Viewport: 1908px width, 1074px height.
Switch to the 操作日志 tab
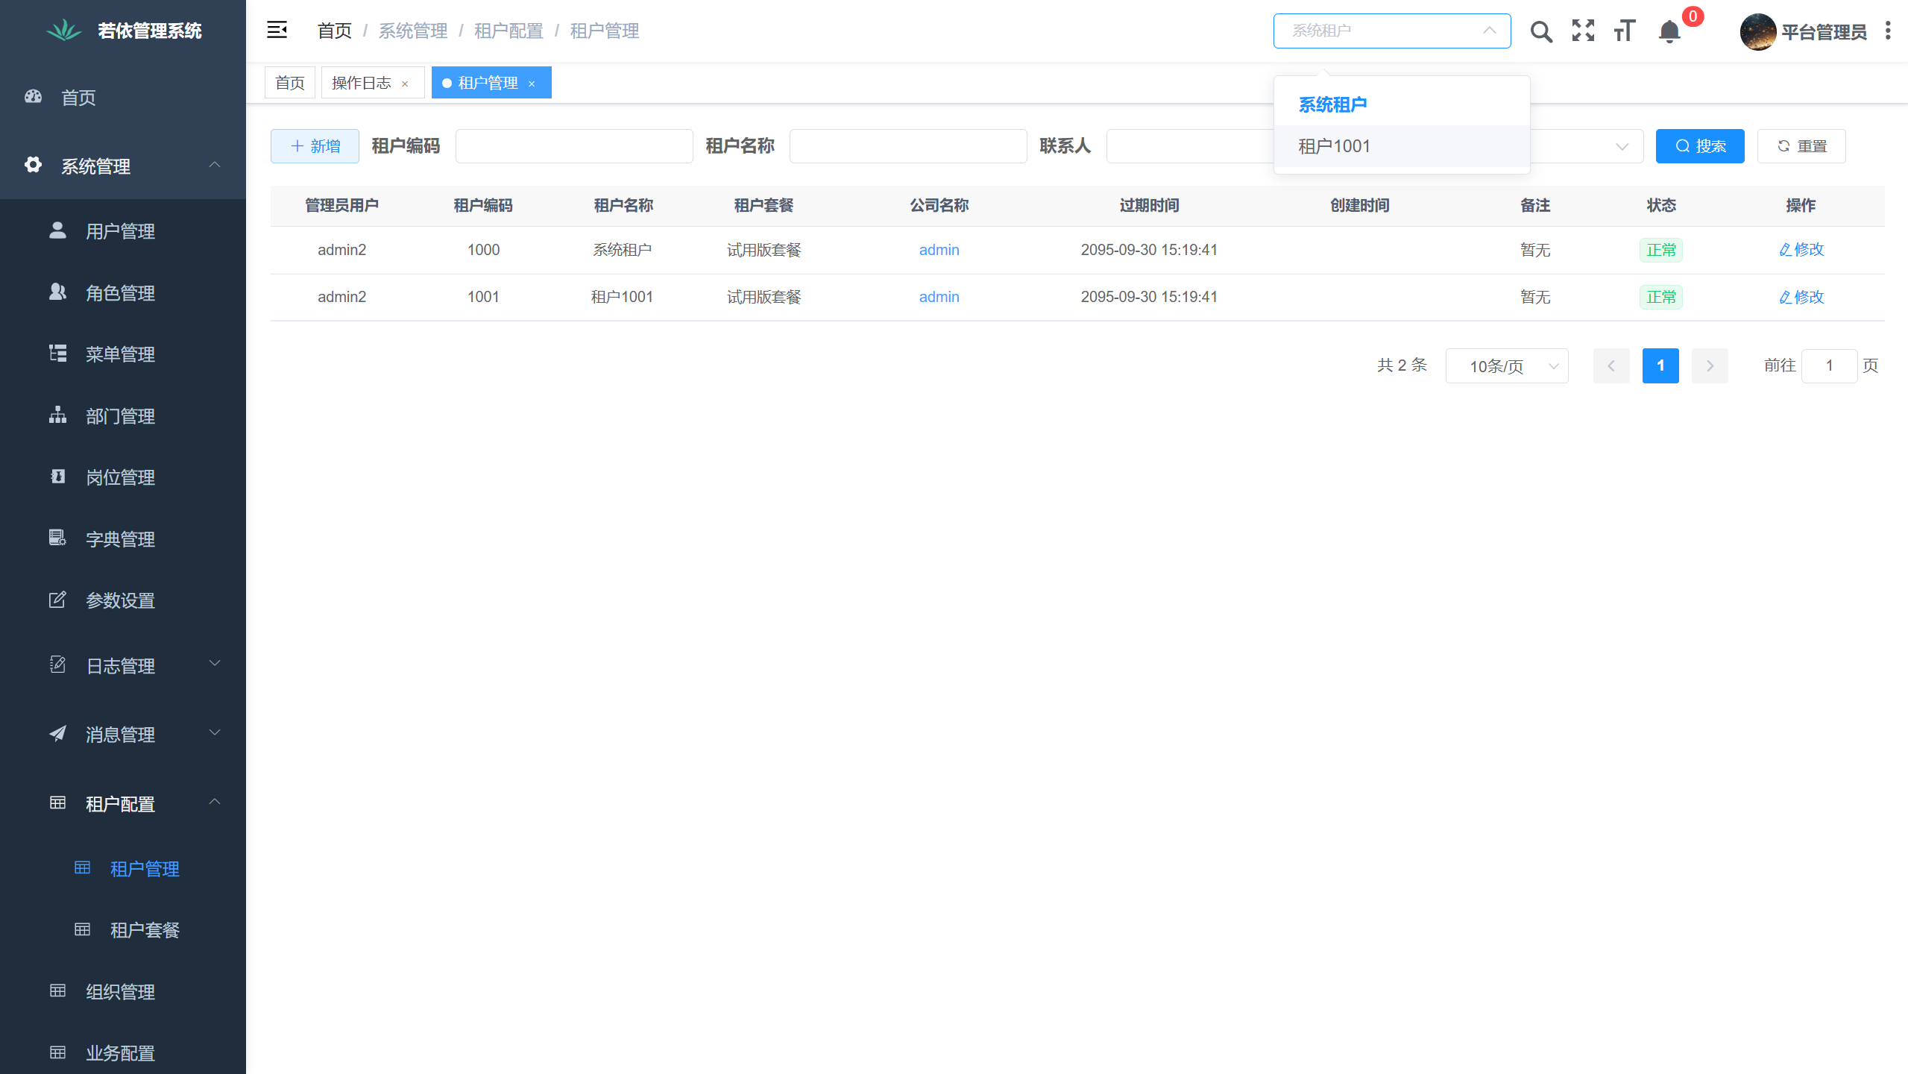[x=361, y=82]
